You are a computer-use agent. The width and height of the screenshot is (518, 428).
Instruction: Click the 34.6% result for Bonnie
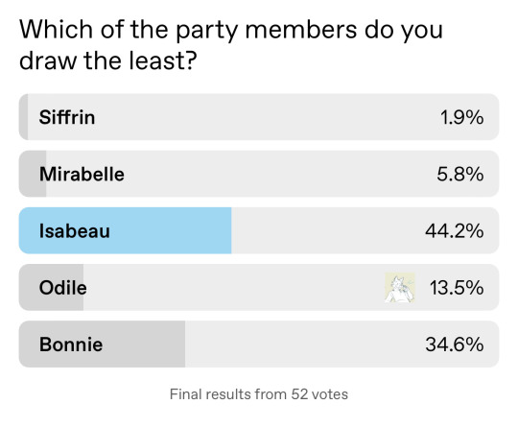click(x=455, y=345)
